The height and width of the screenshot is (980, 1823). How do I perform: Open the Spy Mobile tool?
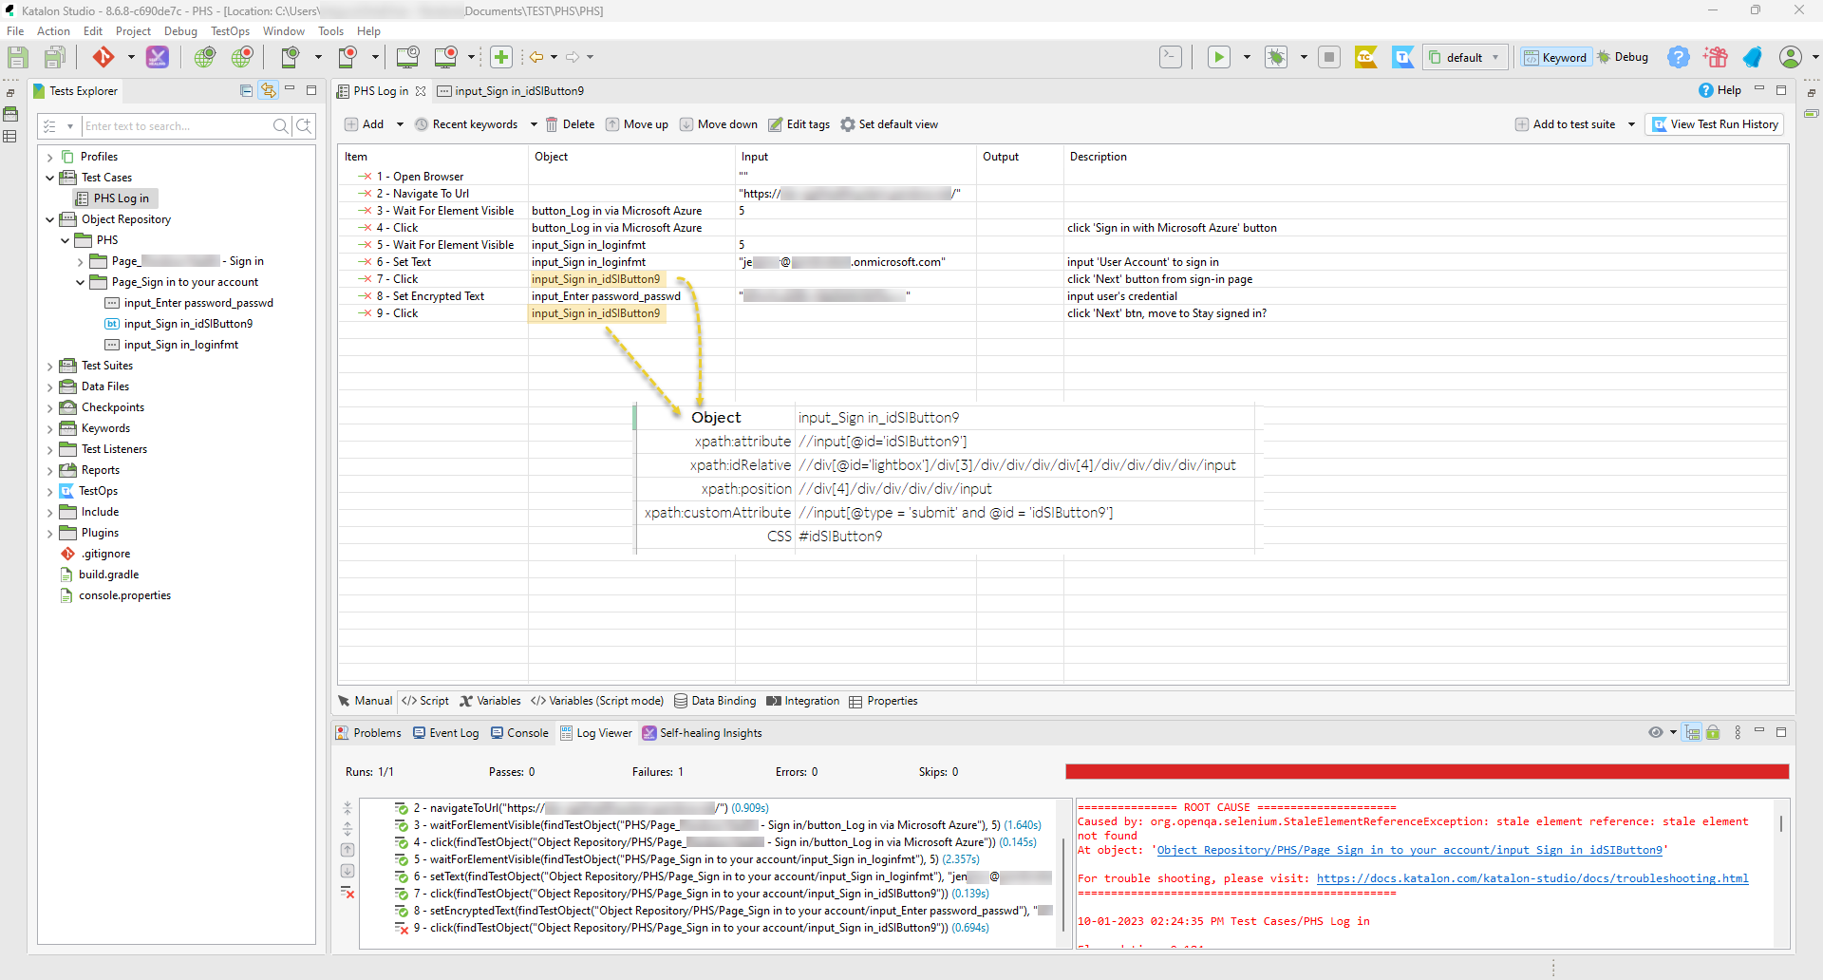click(x=291, y=57)
